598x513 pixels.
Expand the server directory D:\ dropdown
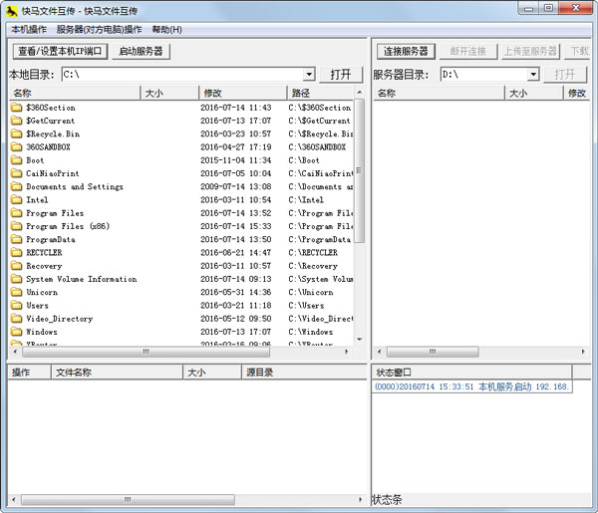pos(533,75)
